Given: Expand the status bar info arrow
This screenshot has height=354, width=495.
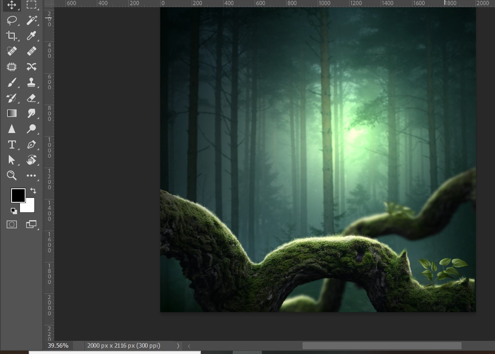Looking at the screenshot, I should [x=178, y=346].
